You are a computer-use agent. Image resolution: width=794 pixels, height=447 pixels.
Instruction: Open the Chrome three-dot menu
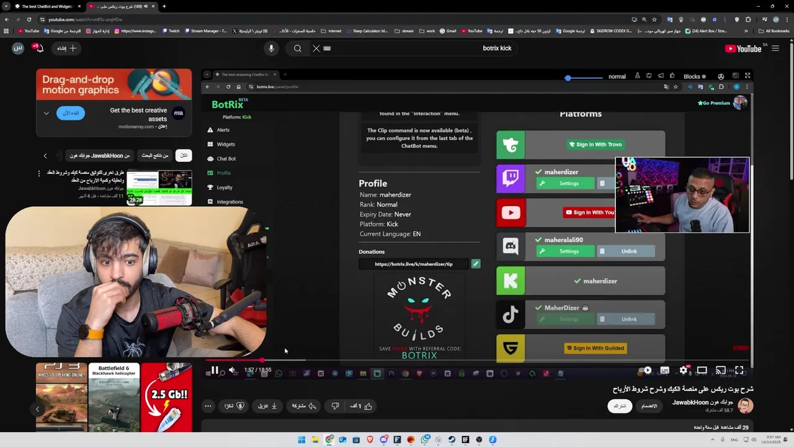coord(787,19)
